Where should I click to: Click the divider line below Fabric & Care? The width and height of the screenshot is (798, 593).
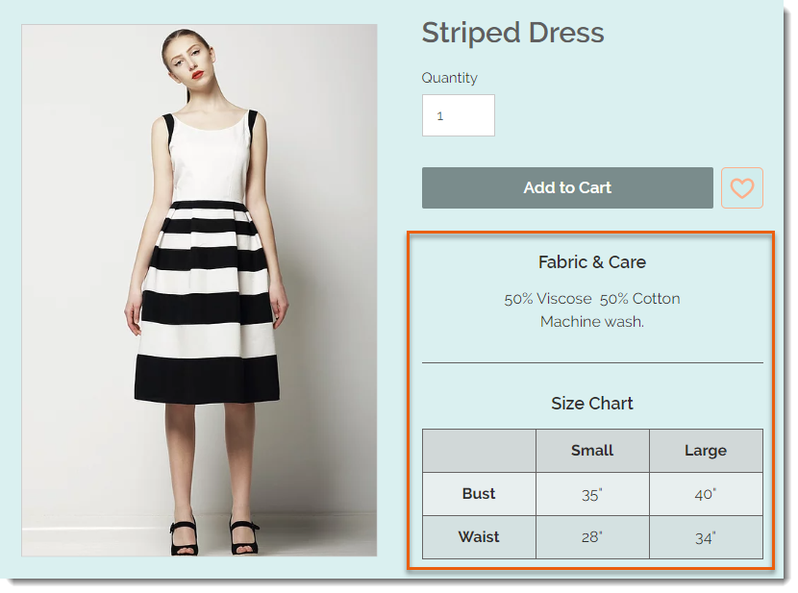pos(592,362)
